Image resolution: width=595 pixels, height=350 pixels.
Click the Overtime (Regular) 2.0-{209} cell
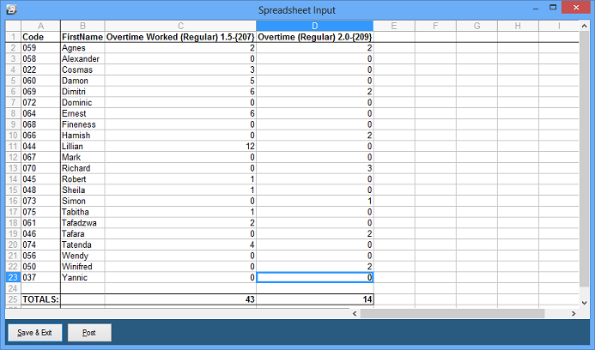tap(314, 37)
